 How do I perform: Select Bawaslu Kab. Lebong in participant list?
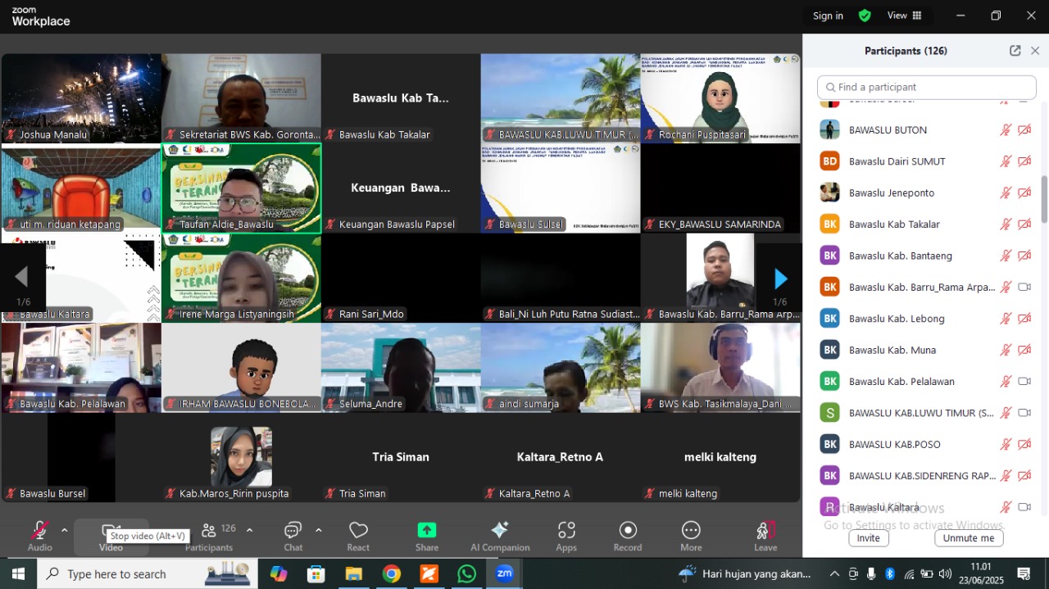click(x=897, y=319)
